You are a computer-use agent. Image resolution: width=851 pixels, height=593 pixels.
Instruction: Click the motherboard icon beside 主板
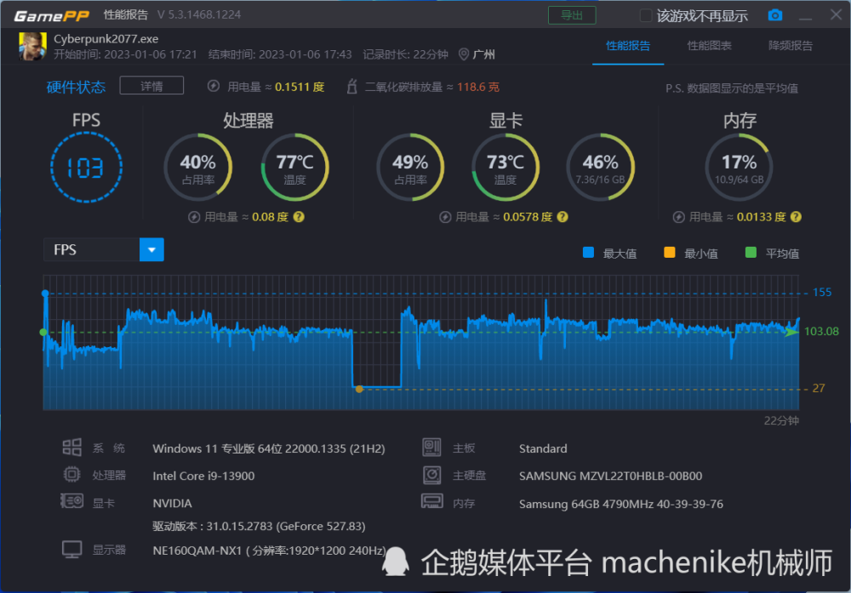(x=432, y=447)
